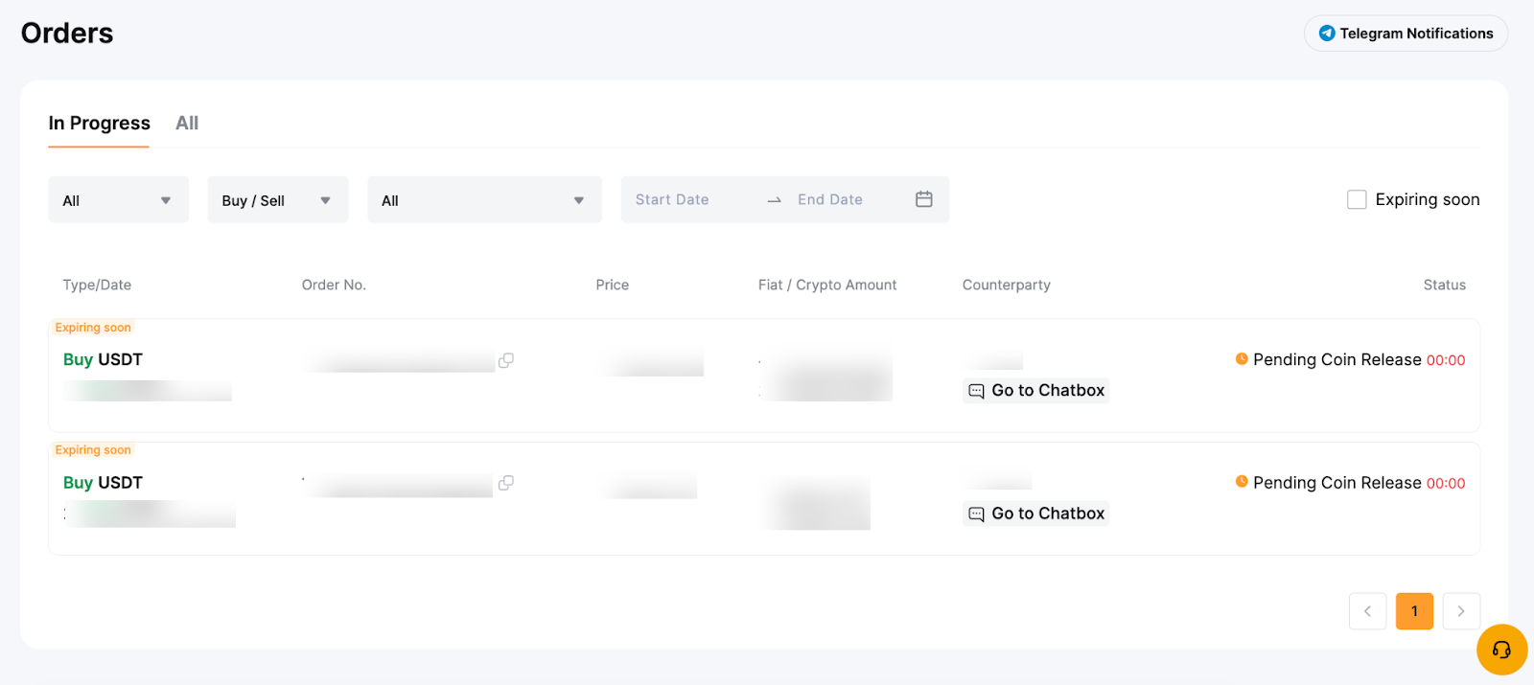Expand the wide All filter dropdown

click(x=484, y=200)
